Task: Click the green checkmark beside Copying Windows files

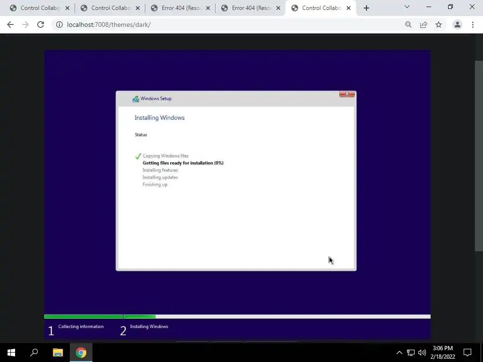Action: (x=138, y=156)
